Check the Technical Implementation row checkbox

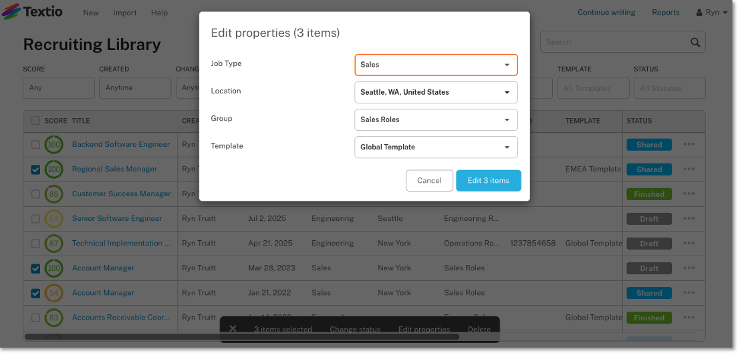(36, 244)
